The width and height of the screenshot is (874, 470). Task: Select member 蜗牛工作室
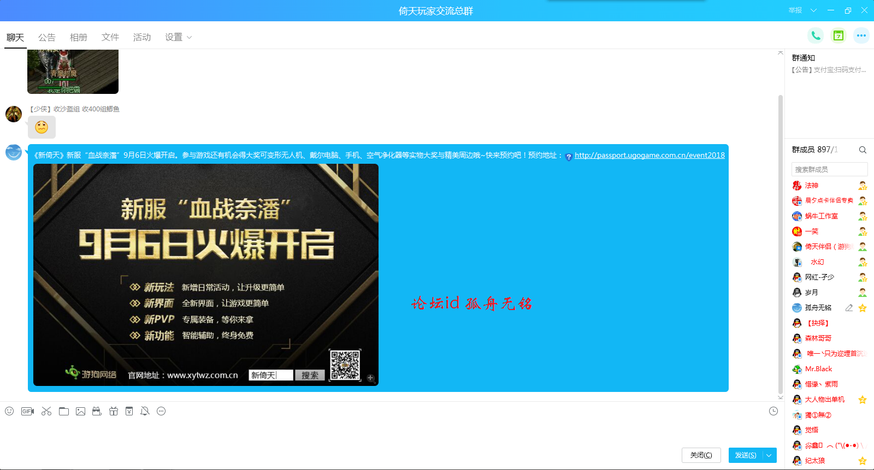(x=822, y=216)
